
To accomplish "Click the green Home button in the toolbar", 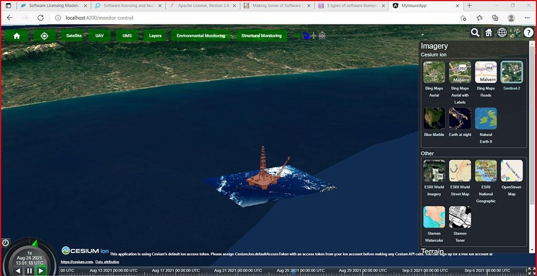I will pos(16,36).
